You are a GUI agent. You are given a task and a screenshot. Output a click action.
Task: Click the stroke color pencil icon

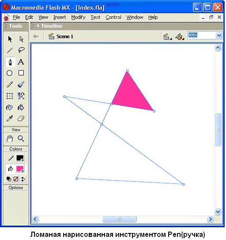tap(11, 158)
